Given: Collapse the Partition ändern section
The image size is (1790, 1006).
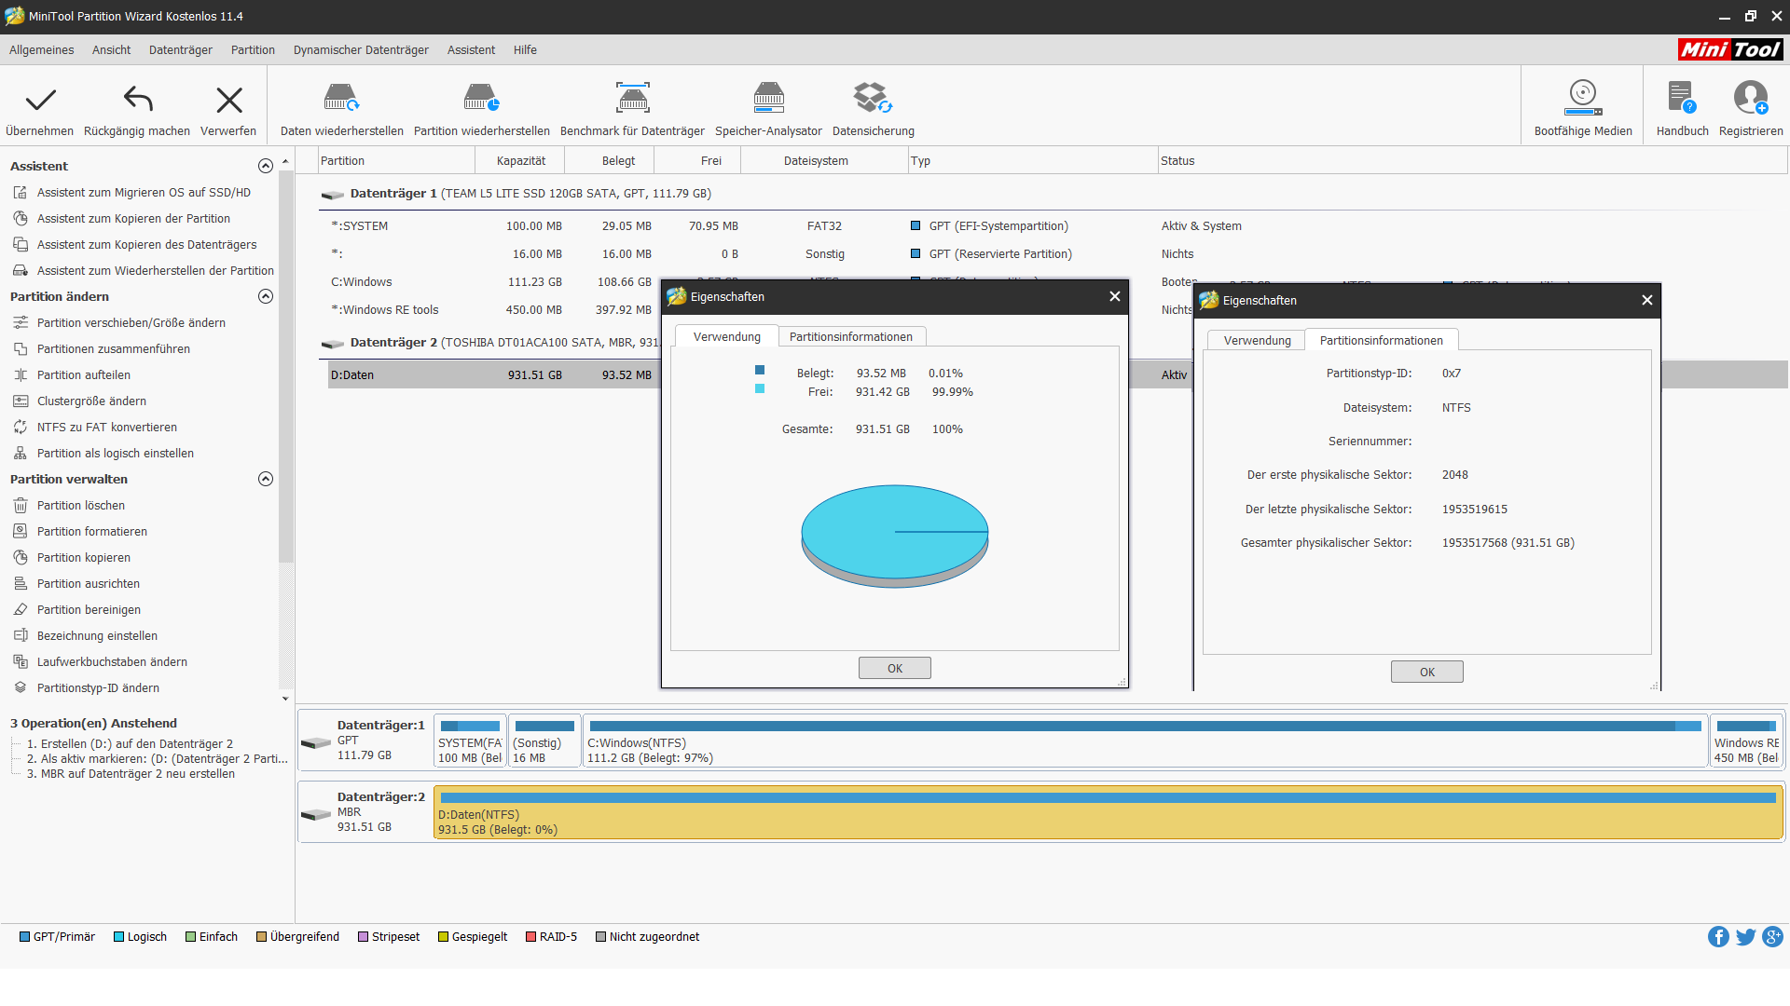Looking at the screenshot, I should pos(266,296).
